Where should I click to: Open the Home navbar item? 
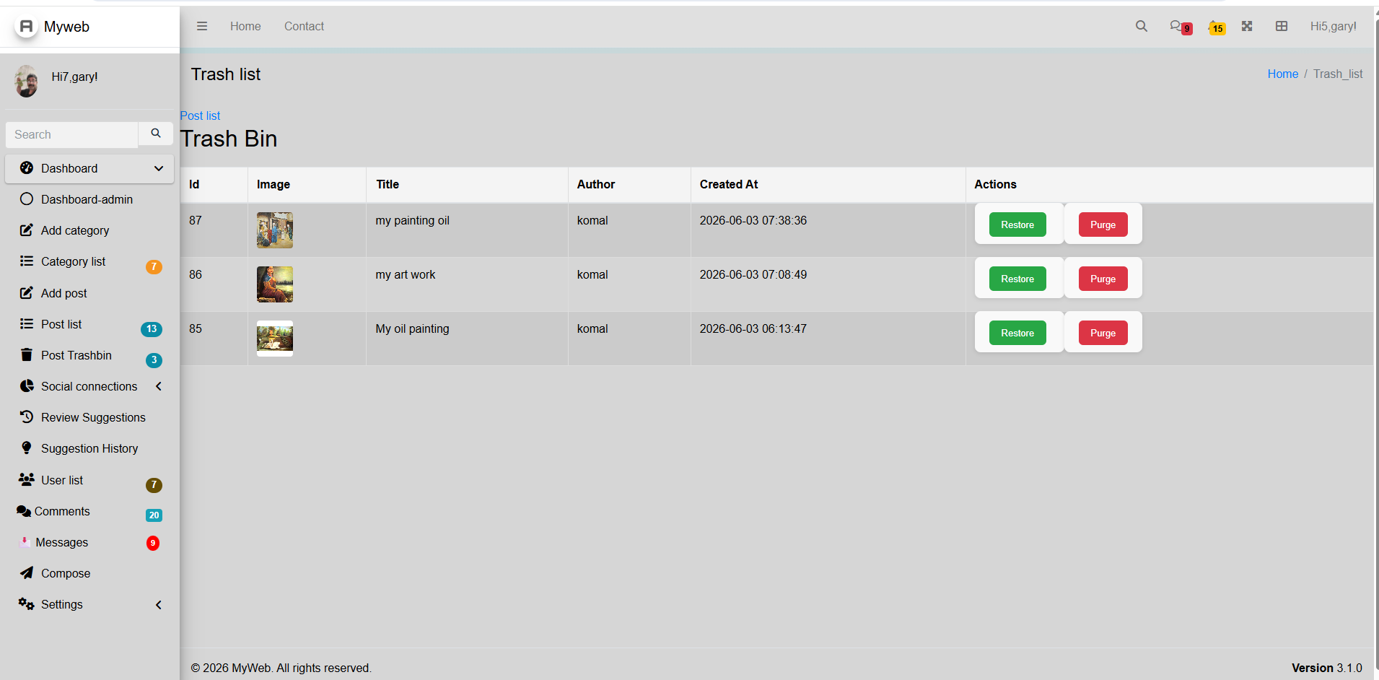245,26
